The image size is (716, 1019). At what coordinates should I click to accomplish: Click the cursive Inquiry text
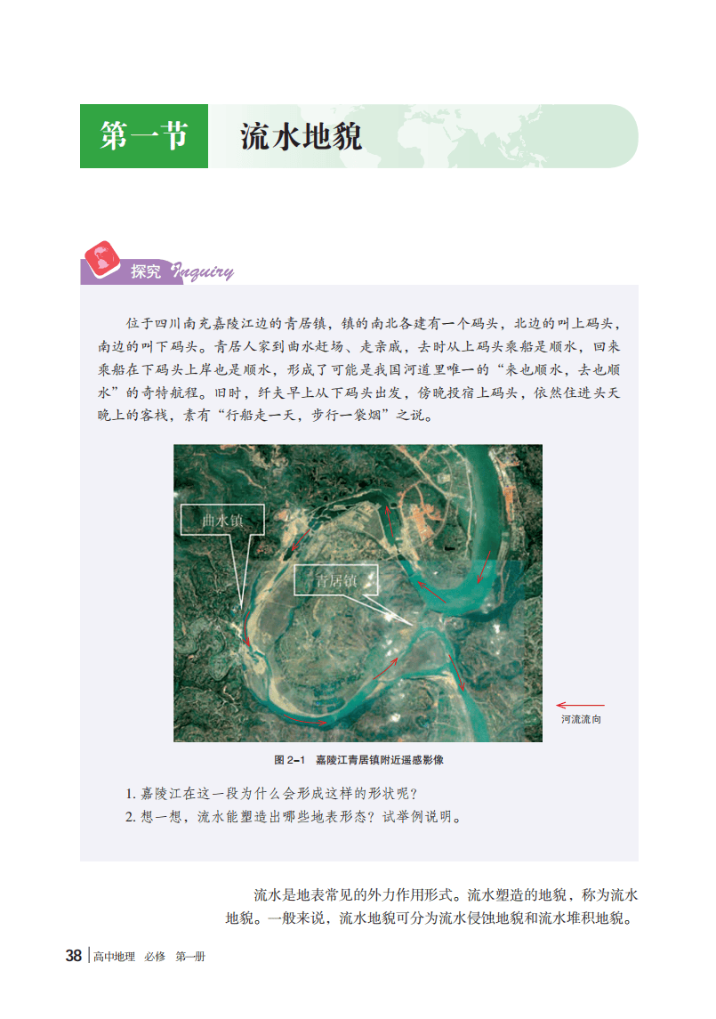tap(202, 271)
